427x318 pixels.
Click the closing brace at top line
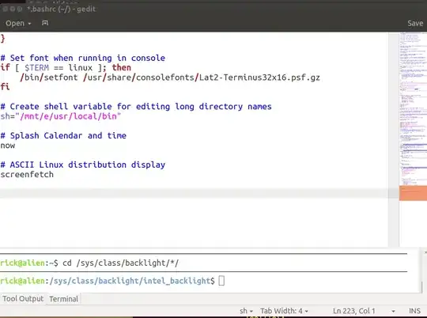pyautogui.click(x=2, y=39)
